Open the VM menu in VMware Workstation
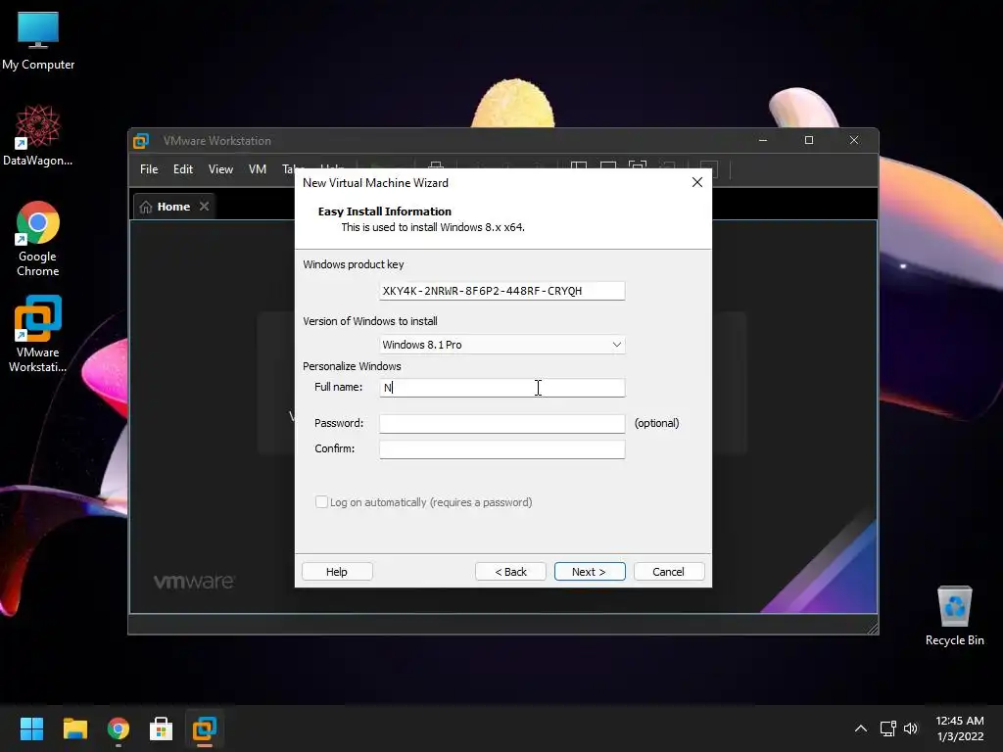Image resolution: width=1003 pixels, height=752 pixels. click(x=258, y=169)
